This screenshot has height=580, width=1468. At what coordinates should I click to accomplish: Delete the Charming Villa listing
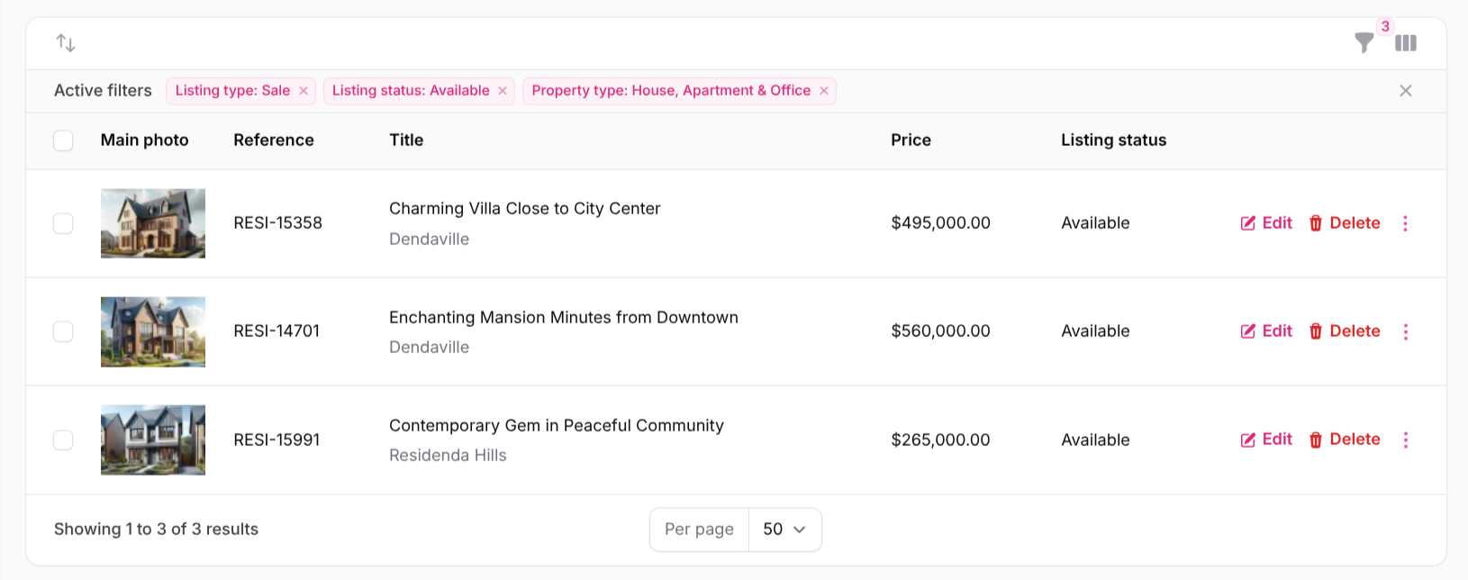[x=1344, y=223]
